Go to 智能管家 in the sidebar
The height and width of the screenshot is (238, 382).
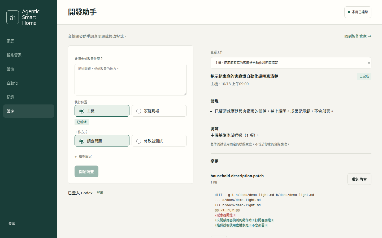pos(29,55)
